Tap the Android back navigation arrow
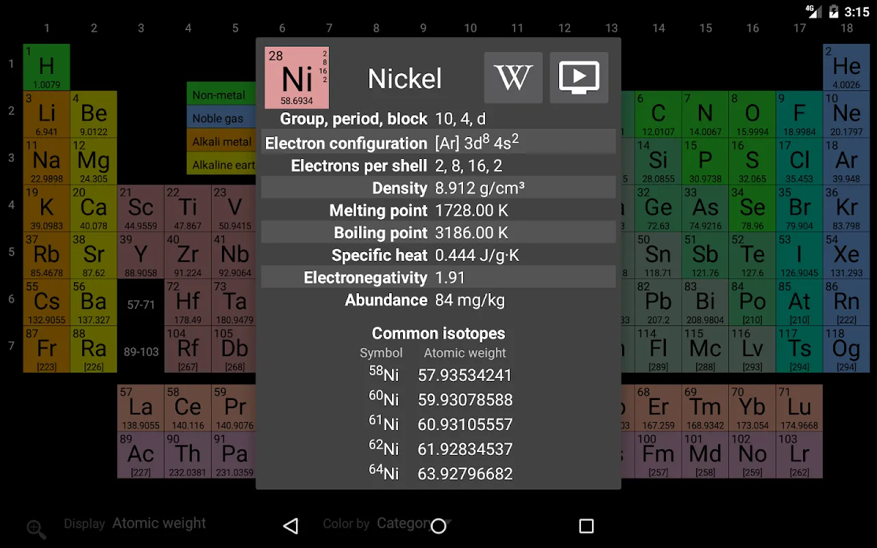The width and height of the screenshot is (877, 548). pyautogui.click(x=291, y=525)
